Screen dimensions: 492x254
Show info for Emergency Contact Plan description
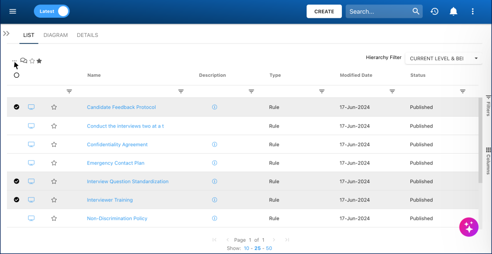point(215,163)
